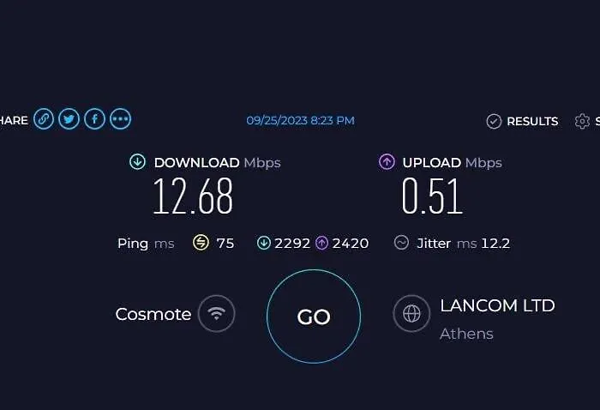Copy the share link icon
The image size is (600, 410).
pyautogui.click(x=44, y=119)
